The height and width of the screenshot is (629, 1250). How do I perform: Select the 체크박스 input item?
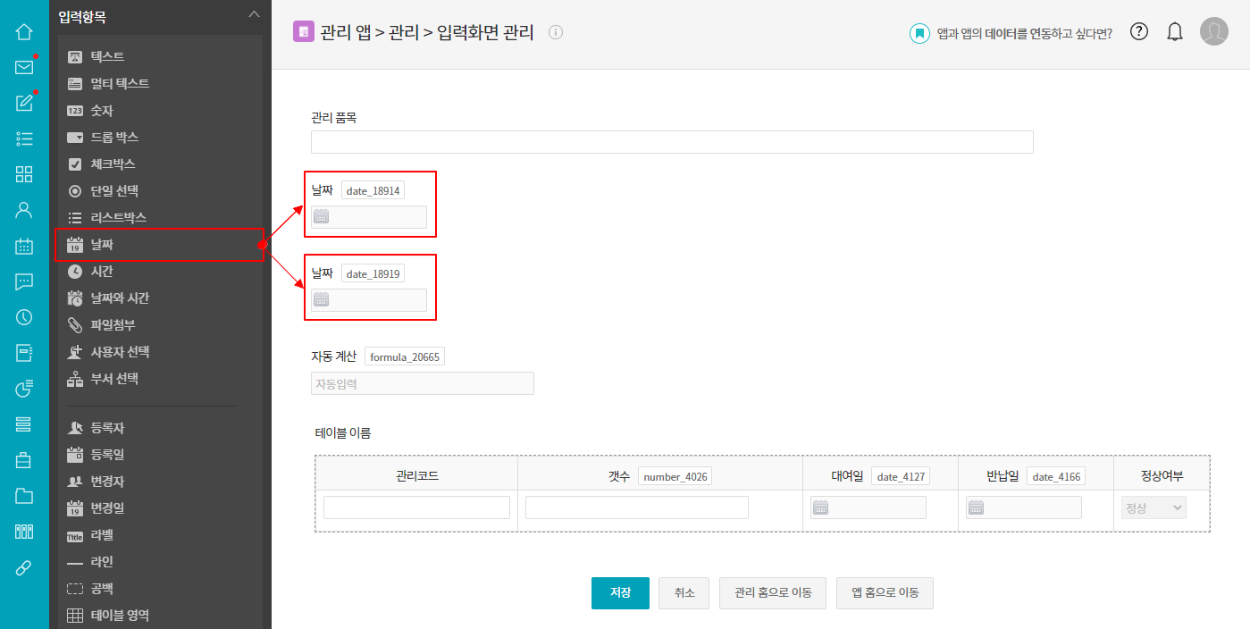point(113,164)
